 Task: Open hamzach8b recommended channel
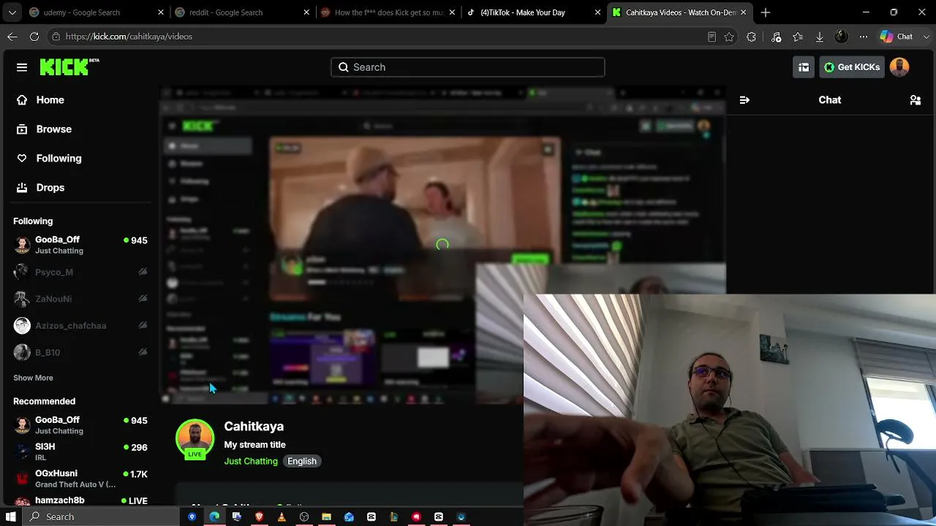tap(80, 500)
